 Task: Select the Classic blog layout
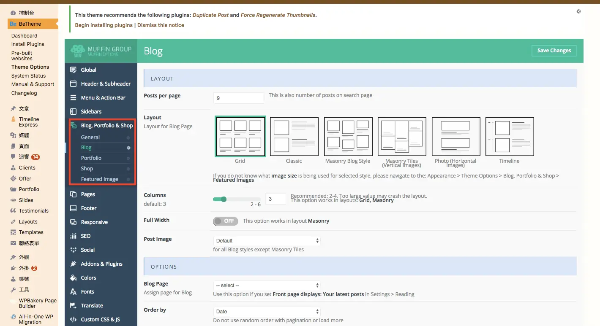pyautogui.click(x=294, y=137)
